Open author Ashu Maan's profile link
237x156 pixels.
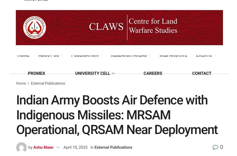pos(43,147)
